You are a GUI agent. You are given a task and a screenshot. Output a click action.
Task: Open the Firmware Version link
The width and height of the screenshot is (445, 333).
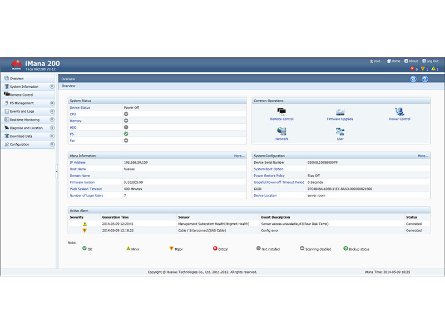point(82,182)
